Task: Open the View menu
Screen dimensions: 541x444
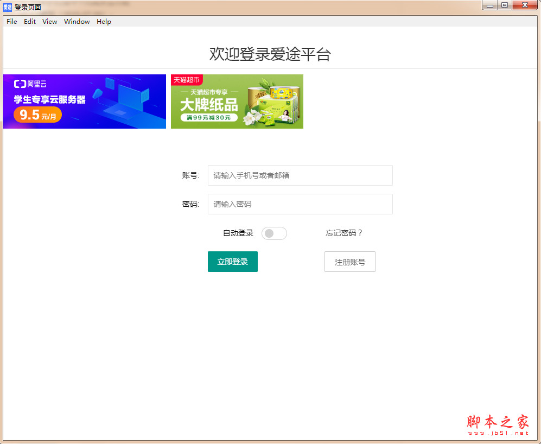Action: [50, 21]
